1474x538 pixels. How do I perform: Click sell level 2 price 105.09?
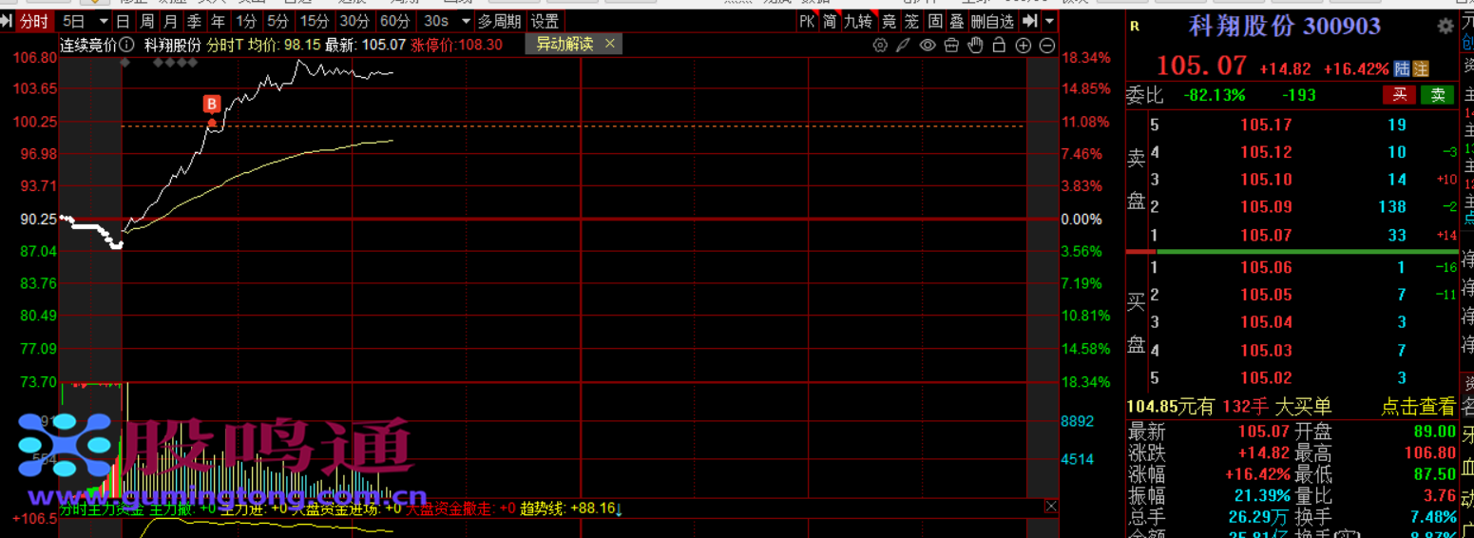[x=1266, y=206]
